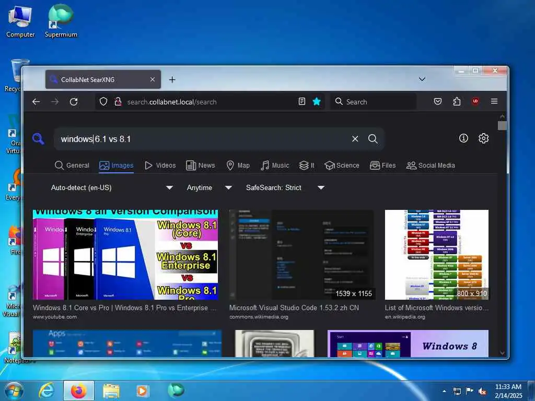Switch to the News category tab
The width and height of the screenshot is (535, 401).
201,166
